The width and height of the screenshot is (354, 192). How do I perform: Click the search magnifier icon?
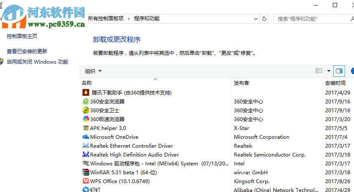(x=352, y=19)
